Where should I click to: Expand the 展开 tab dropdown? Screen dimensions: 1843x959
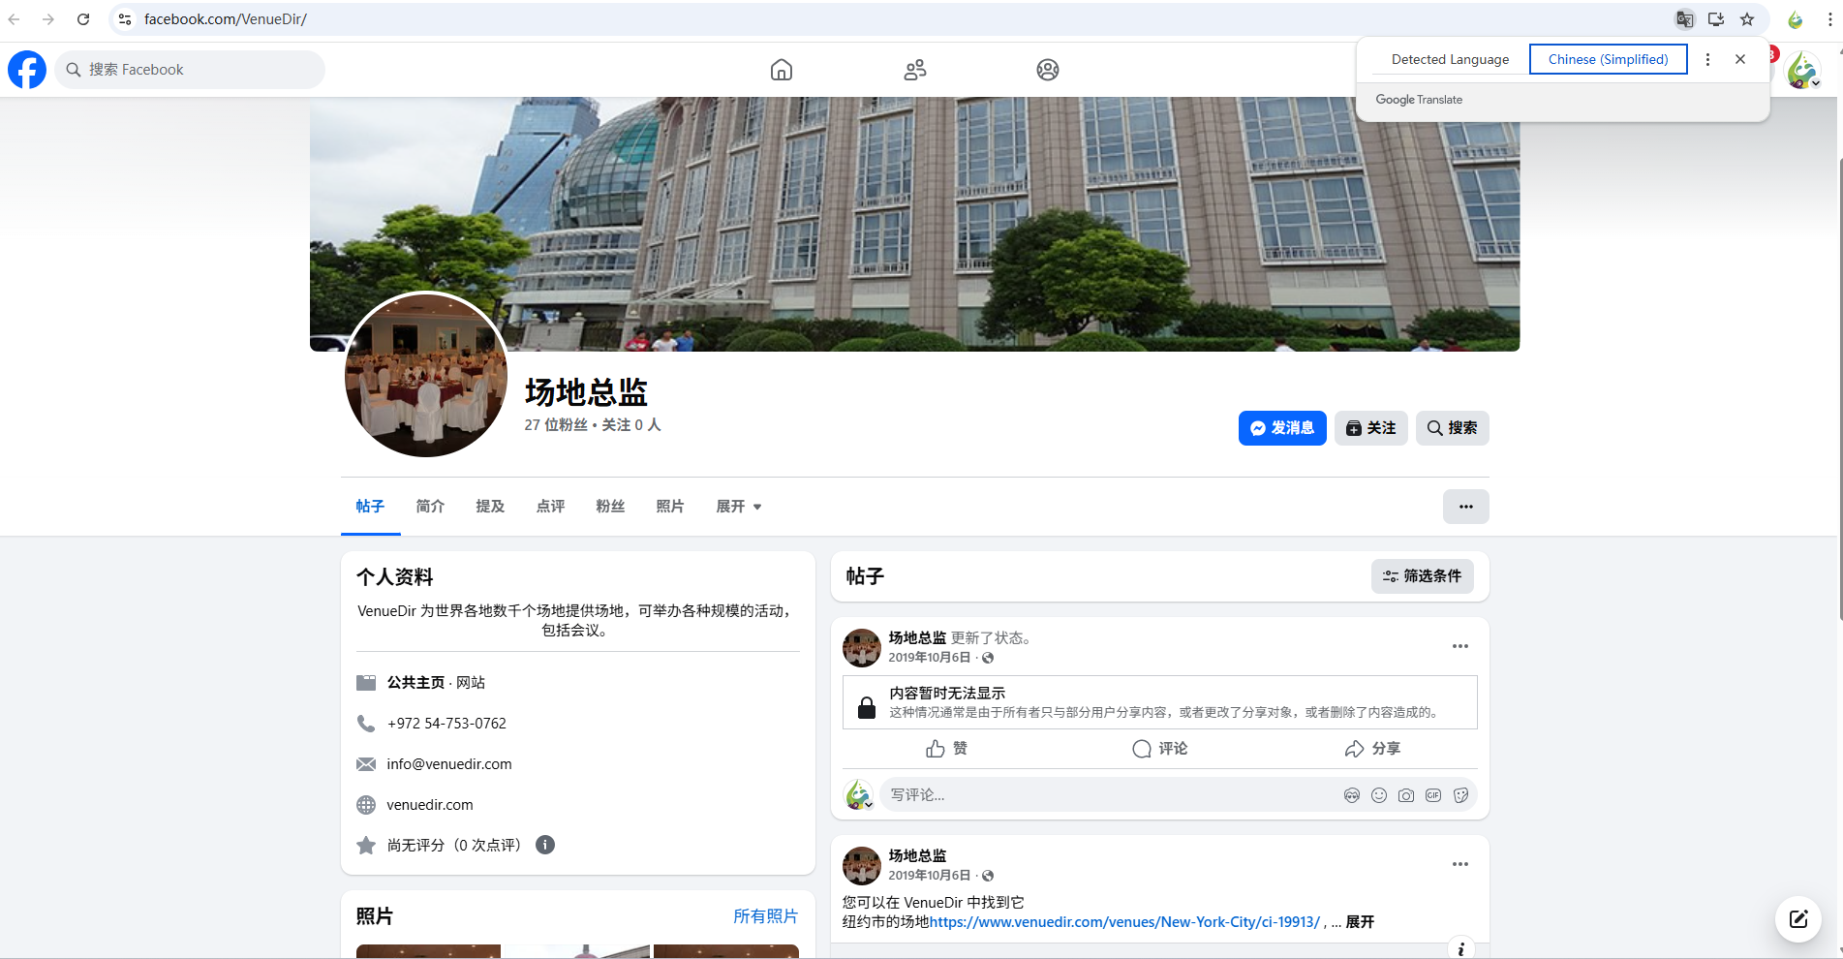[739, 507]
